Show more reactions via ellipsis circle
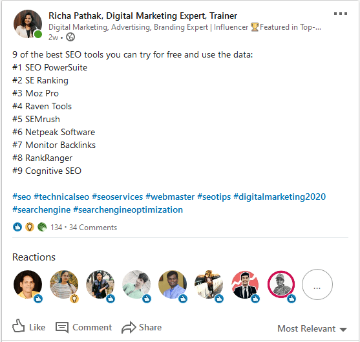Screen dimensions: 360x342 [x=317, y=284]
